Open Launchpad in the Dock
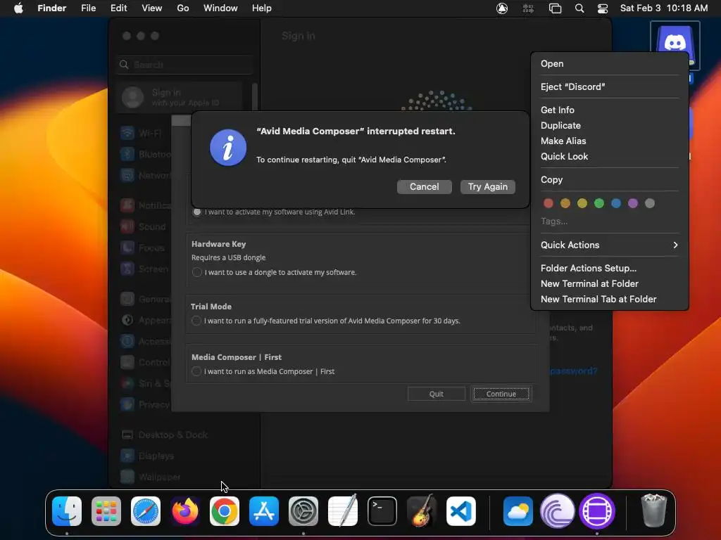 tap(106, 511)
